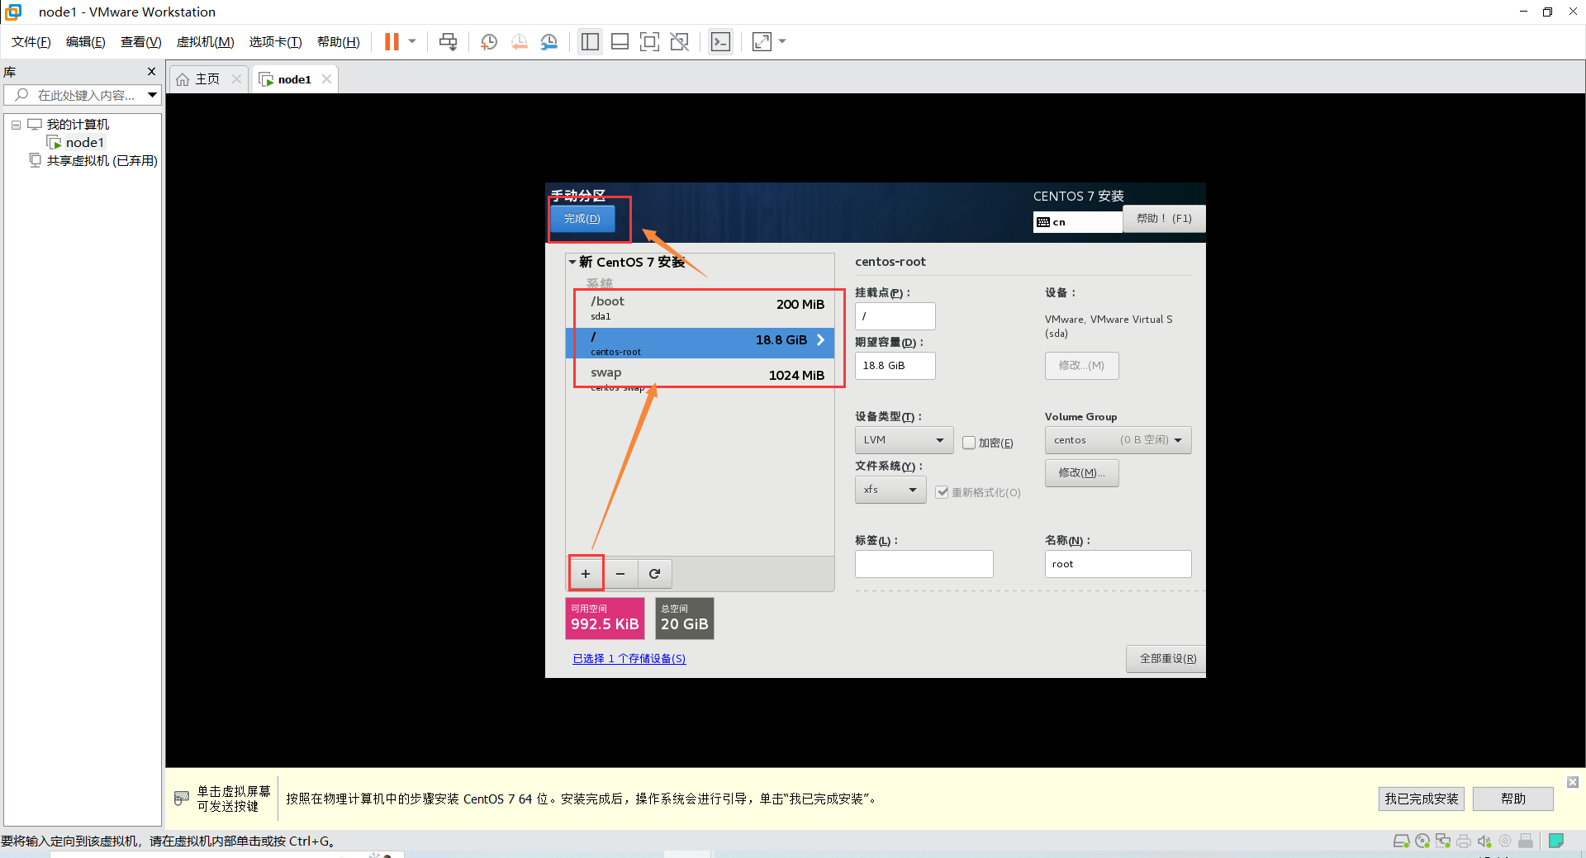
Task: Open the power options arrow beside pause
Action: (x=412, y=41)
